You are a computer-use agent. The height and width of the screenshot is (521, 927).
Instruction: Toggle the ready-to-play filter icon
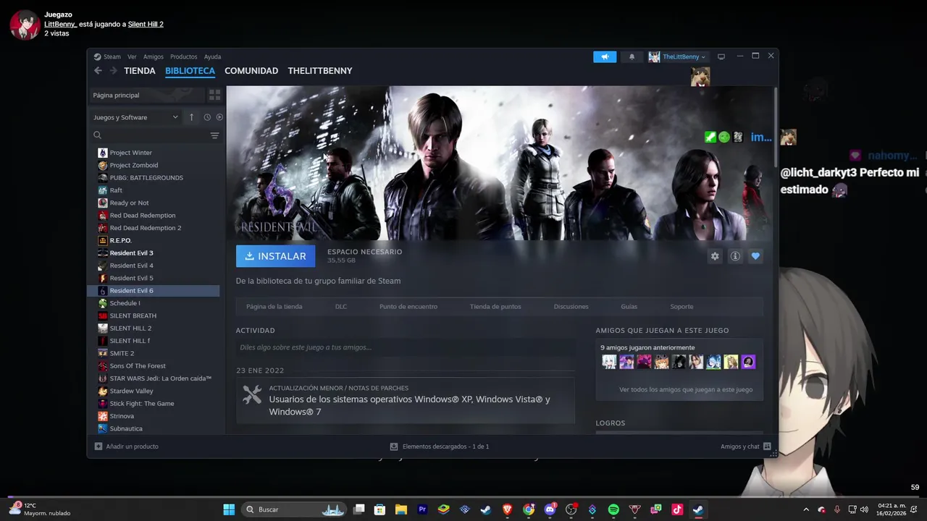219,117
